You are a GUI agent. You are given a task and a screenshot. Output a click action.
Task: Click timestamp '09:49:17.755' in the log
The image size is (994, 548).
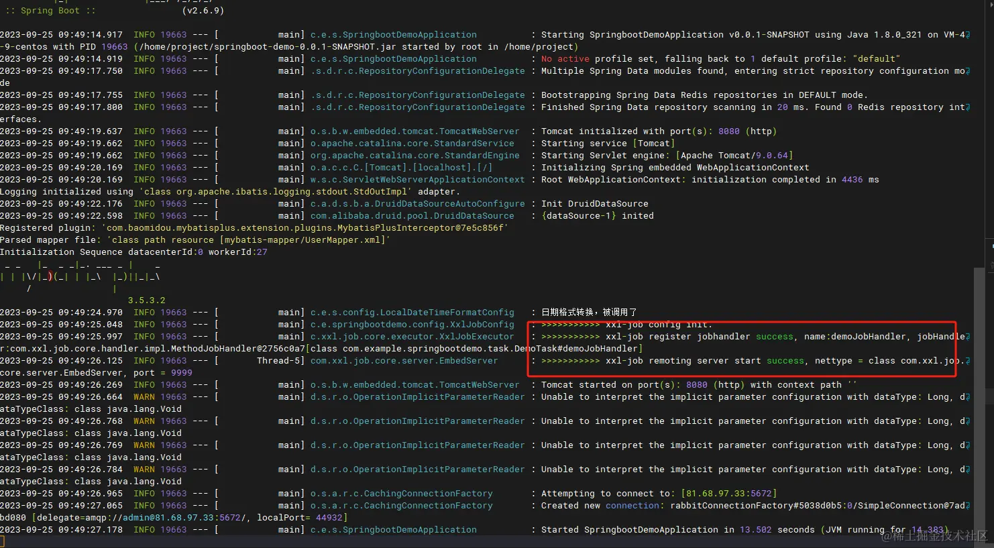[x=91, y=95]
